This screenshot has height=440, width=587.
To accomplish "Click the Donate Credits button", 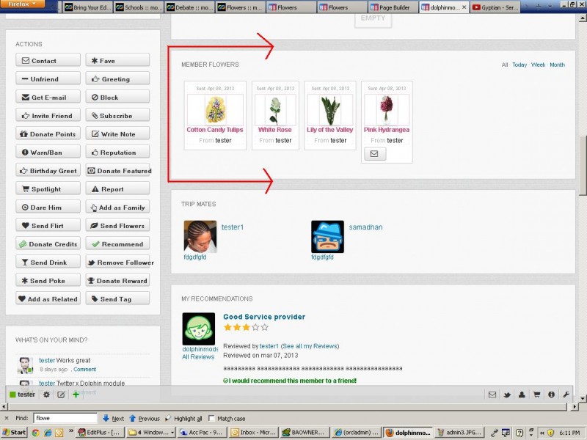I will pyautogui.click(x=48, y=243).
